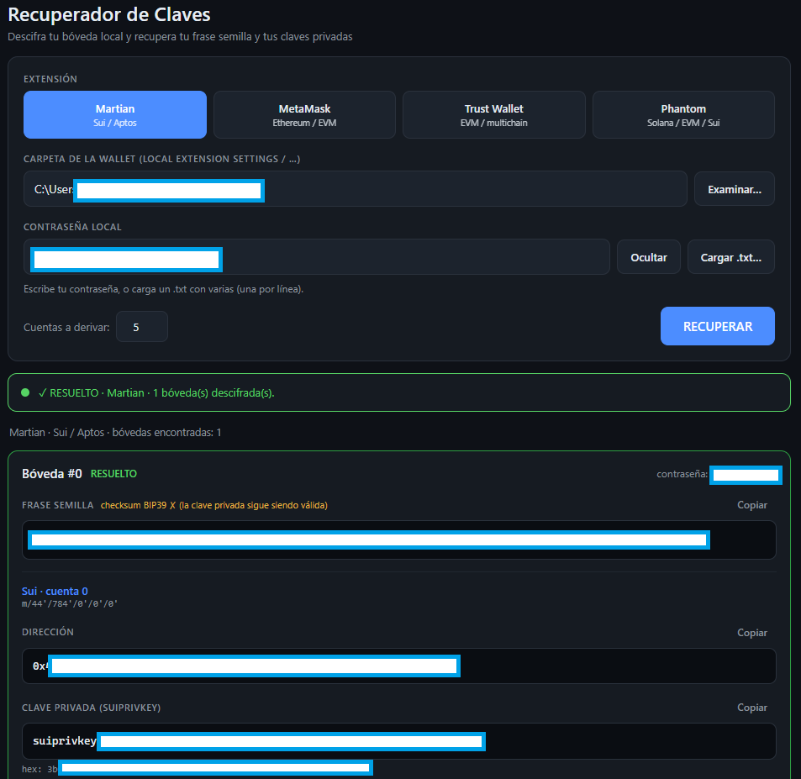The width and height of the screenshot is (801, 779).
Task: Open the Examinar... folder browser
Action: pyautogui.click(x=735, y=189)
